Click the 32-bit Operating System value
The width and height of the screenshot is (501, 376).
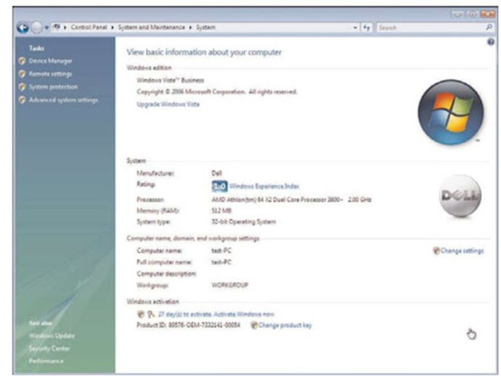pyautogui.click(x=243, y=221)
